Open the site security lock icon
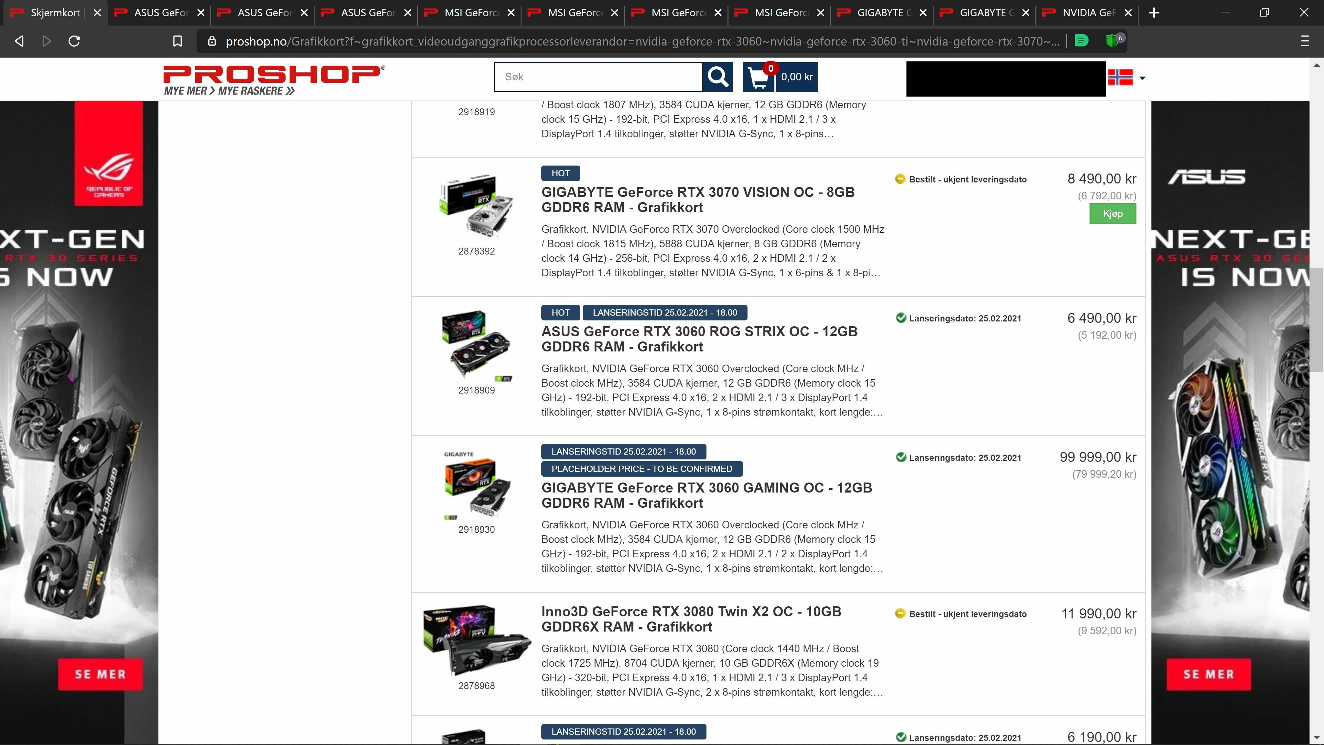Screen dimensions: 1324x745 (211, 41)
